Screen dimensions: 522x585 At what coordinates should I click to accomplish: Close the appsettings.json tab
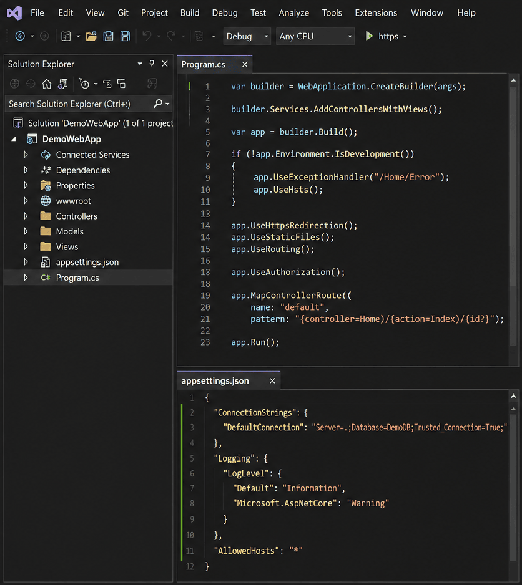[x=272, y=381]
